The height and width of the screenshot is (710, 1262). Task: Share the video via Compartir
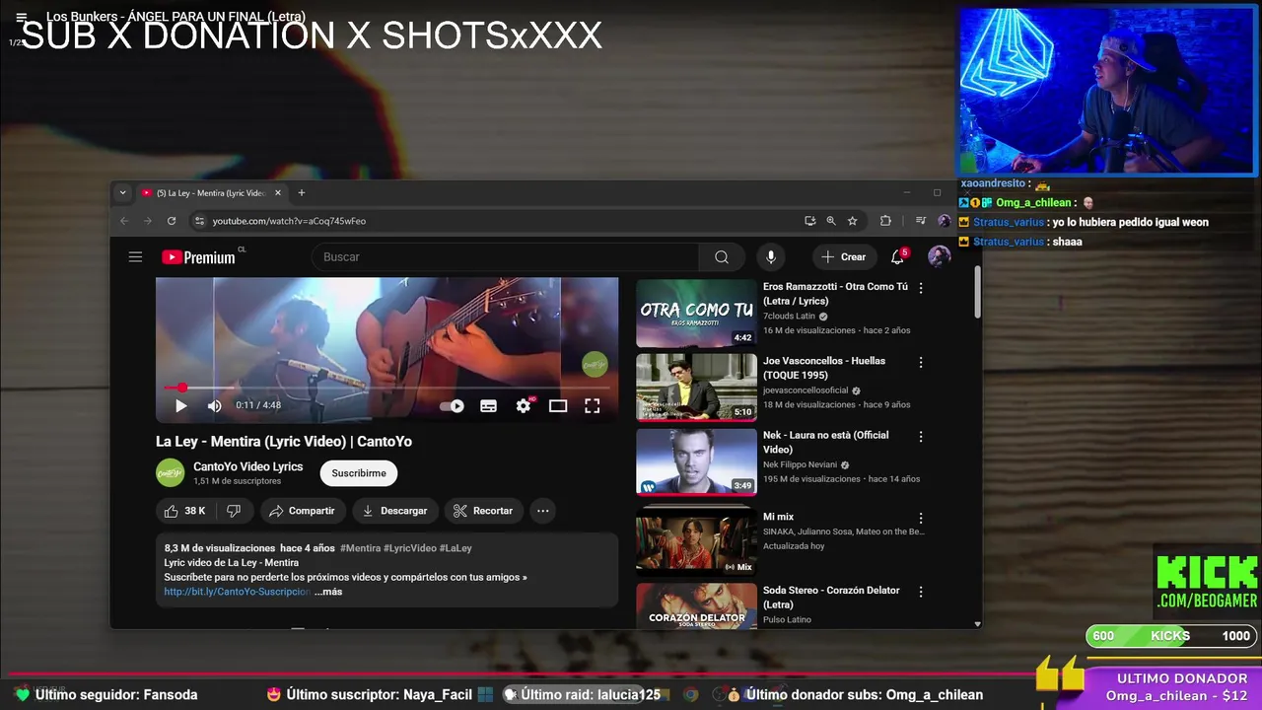coord(302,511)
